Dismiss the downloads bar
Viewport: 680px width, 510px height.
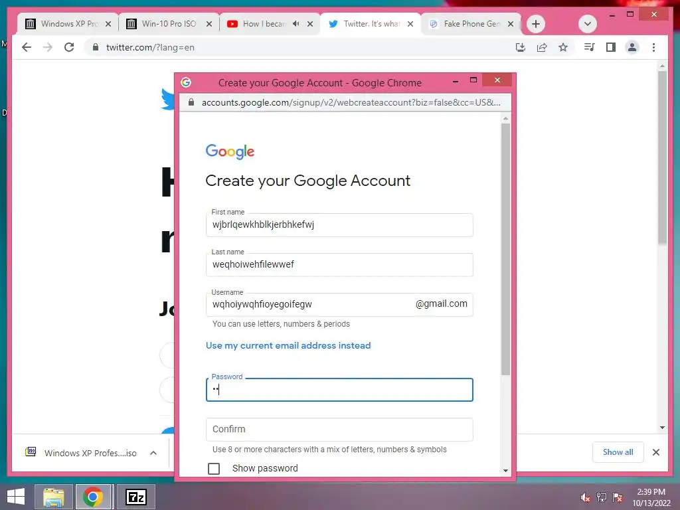click(655, 452)
